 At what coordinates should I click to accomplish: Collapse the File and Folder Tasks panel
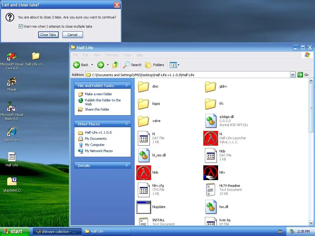[126, 85]
